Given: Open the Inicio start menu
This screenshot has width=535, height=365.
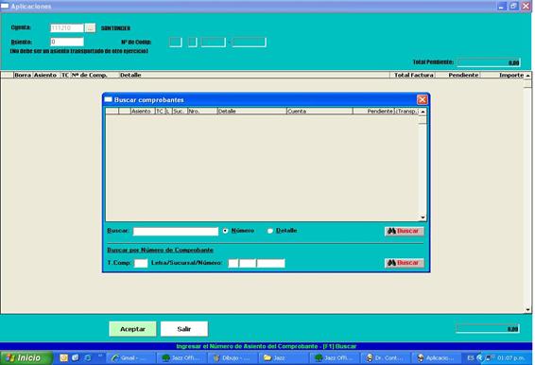Looking at the screenshot, I should click(x=26, y=357).
